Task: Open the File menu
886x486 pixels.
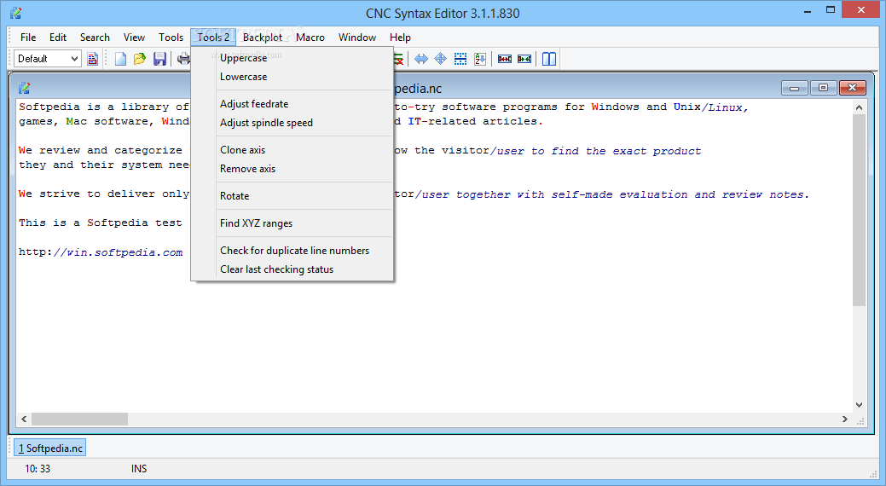Action: point(28,38)
